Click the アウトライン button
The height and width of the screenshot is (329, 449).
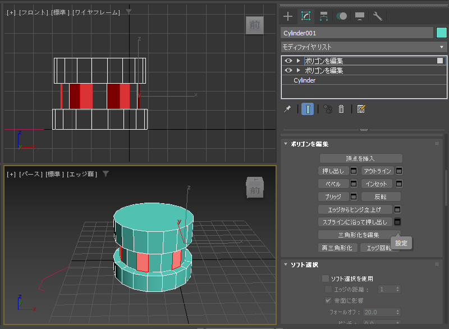[x=377, y=171]
